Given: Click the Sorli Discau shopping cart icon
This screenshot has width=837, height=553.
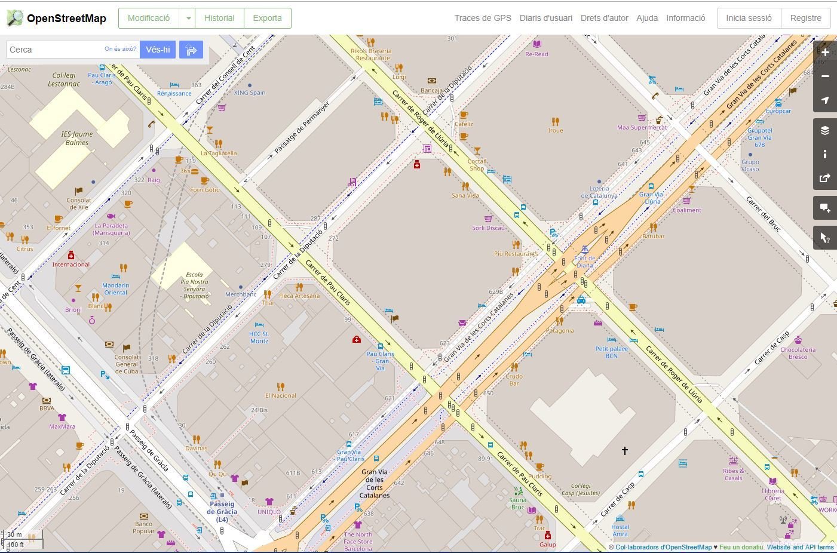Looking at the screenshot, I should 488,219.
